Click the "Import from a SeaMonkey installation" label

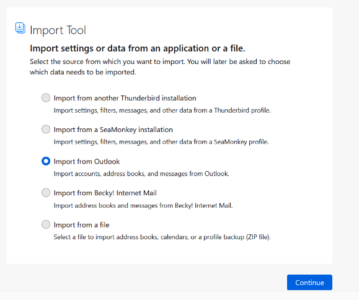click(x=113, y=130)
